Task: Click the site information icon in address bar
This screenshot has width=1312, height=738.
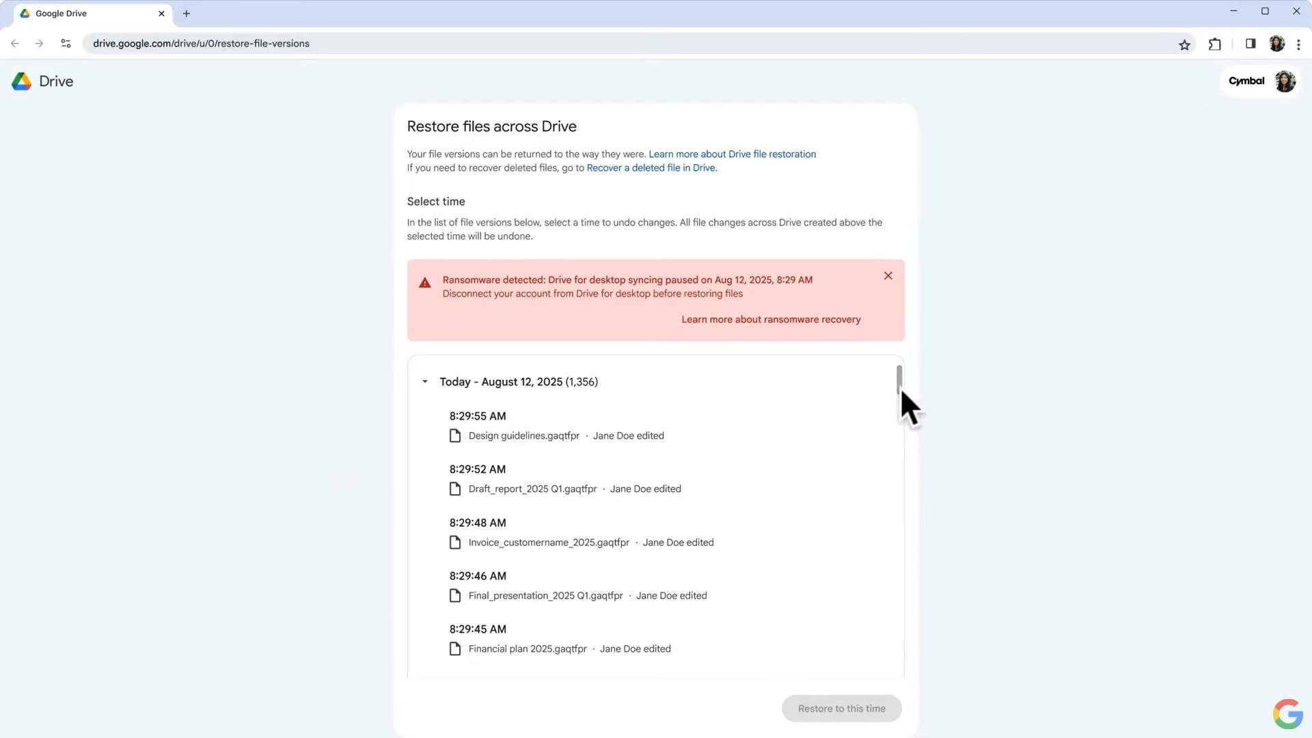Action: [66, 44]
